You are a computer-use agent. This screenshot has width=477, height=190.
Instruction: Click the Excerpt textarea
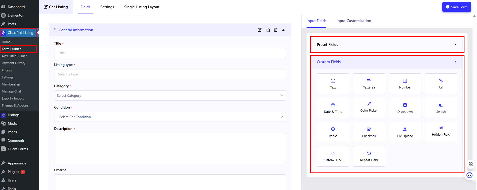[170, 182]
